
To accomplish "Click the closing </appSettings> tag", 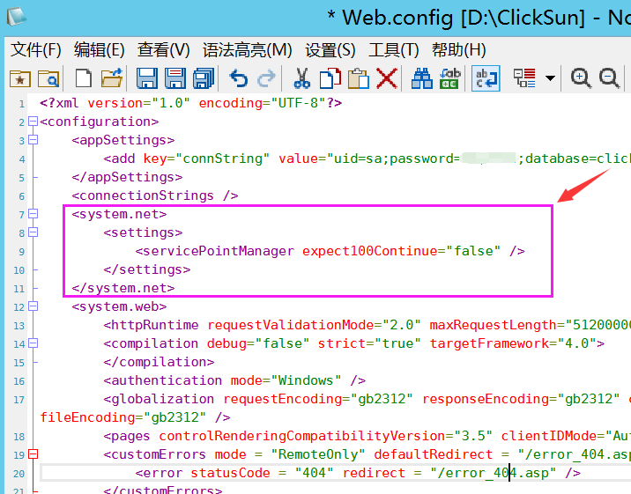I will (127, 177).
